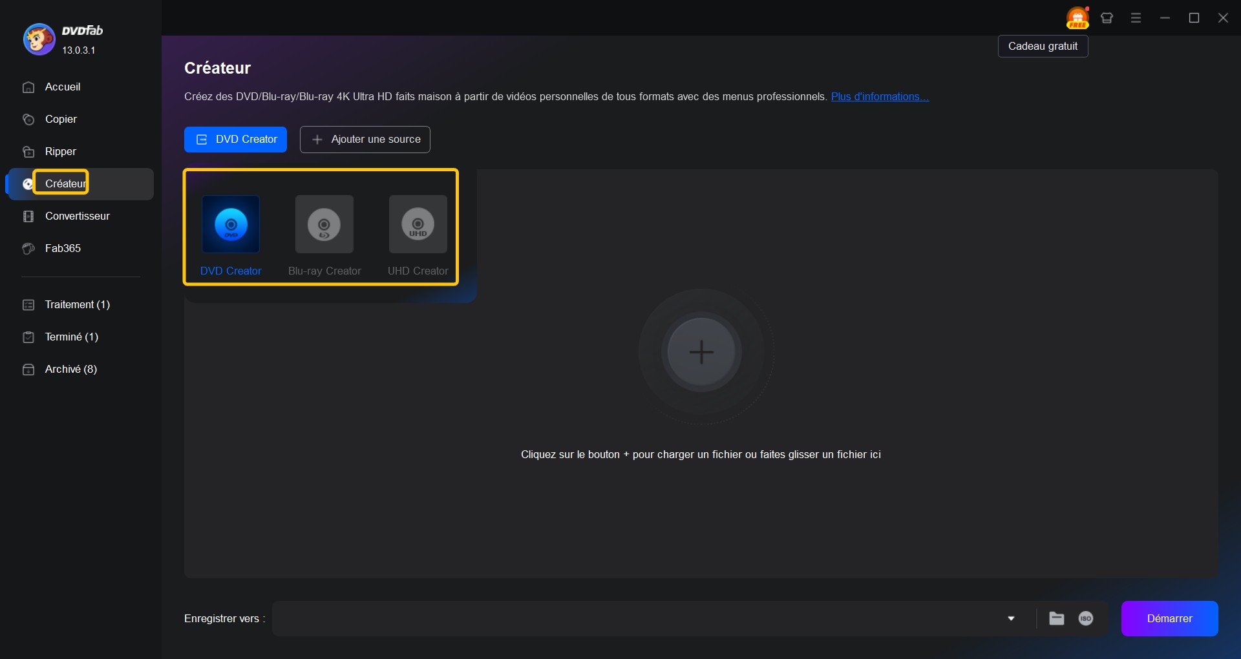Click Ajouter une source button
Image resolution: width=1241 pixels, height=659 pixels.
point(365,140)
